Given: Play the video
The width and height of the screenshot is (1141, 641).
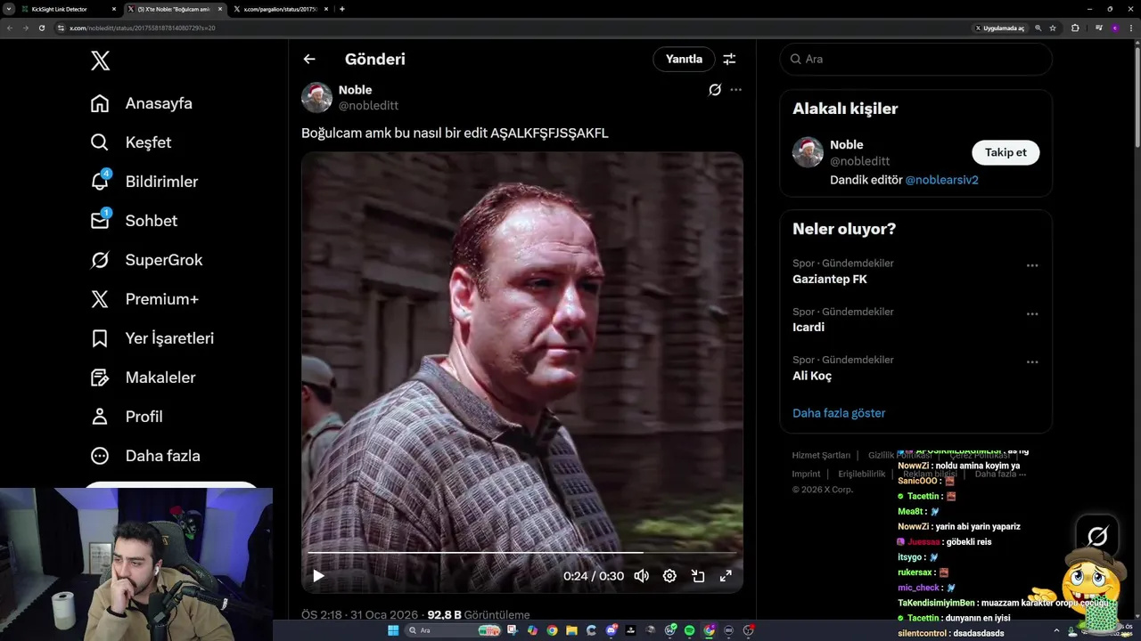Looking at the screenshot, I should point(318,576).
